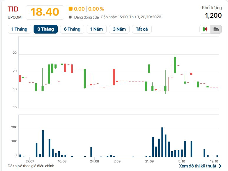Click the 22 price axis label
Image resolution: width=228 pixels, height=171 pixels.
point(15,53)
